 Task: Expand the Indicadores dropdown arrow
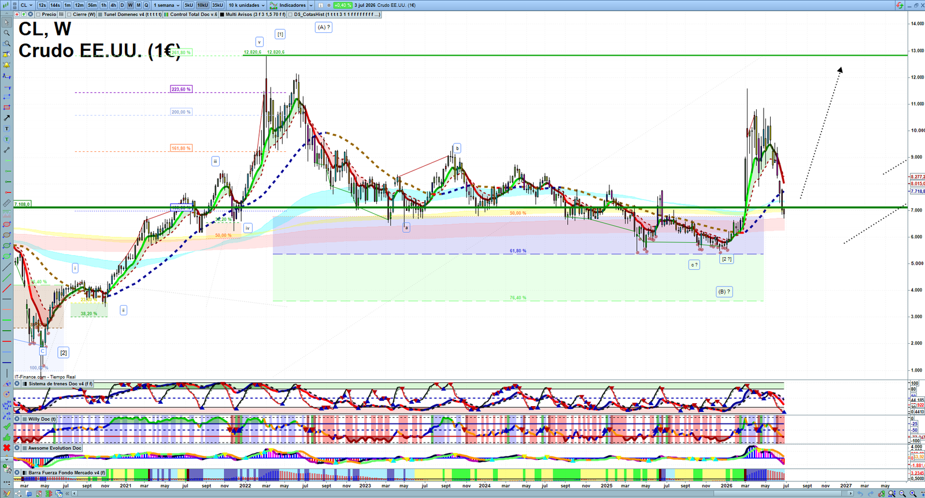[311, 5]
